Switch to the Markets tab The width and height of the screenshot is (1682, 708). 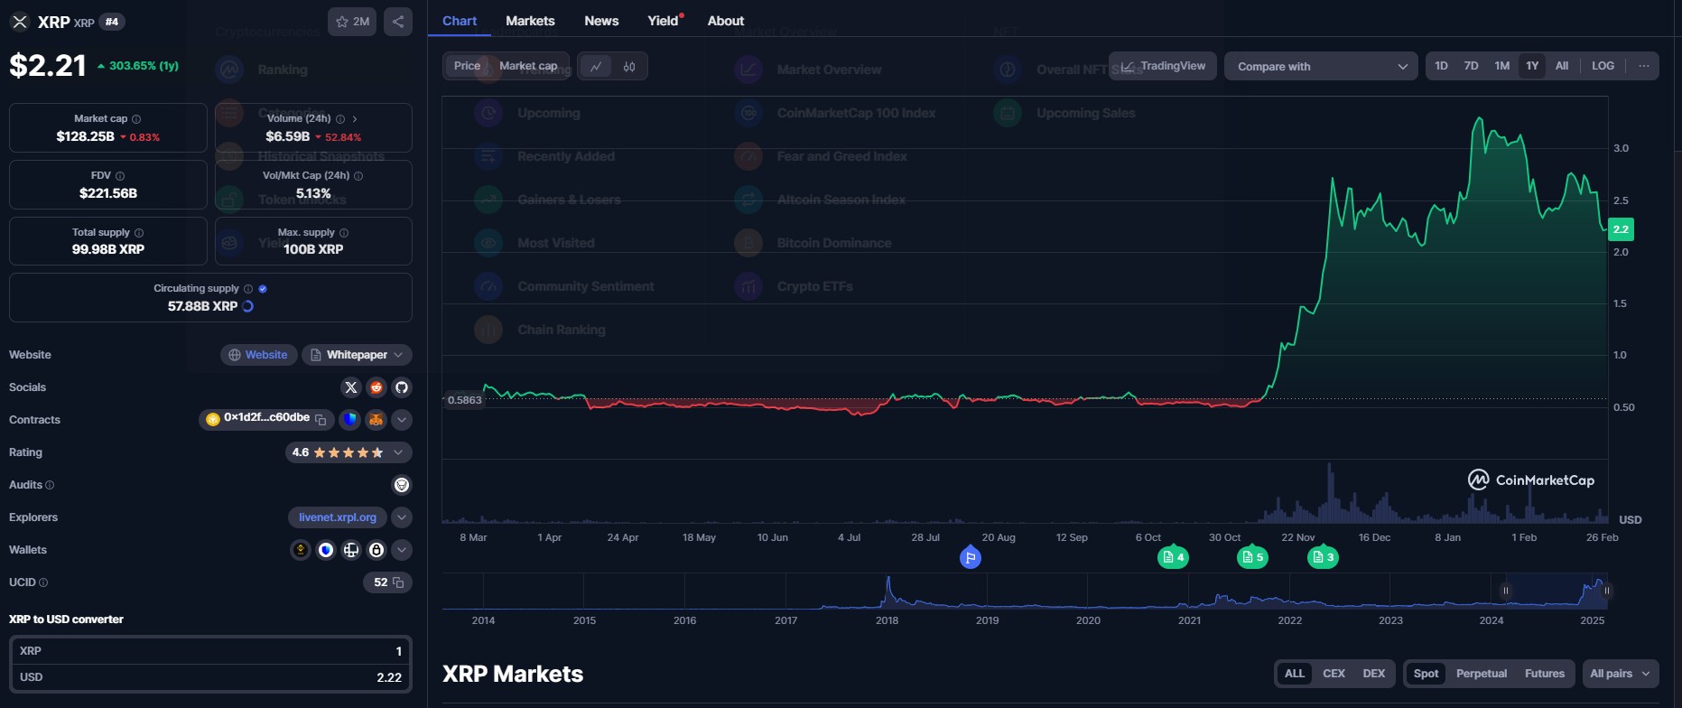[x=530, y=21]
